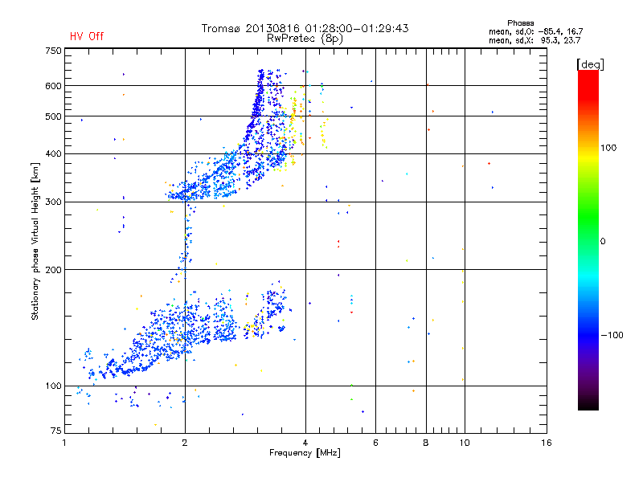Click the y-axis '400' tick label

point(53,154)
